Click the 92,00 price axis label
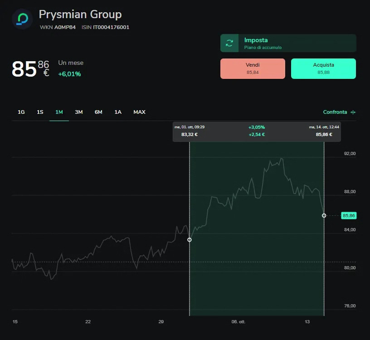 (350, 154)
